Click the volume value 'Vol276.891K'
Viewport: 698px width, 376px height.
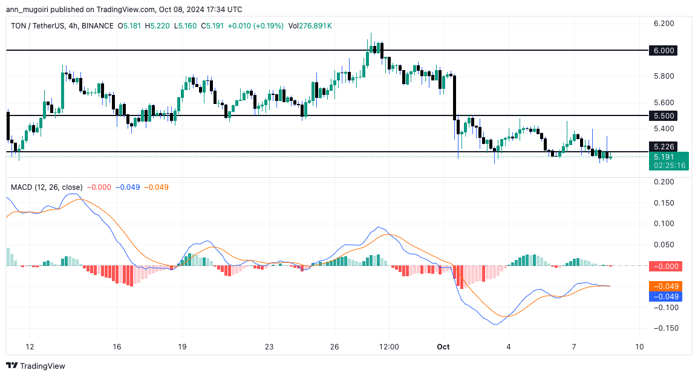(310, 26)
